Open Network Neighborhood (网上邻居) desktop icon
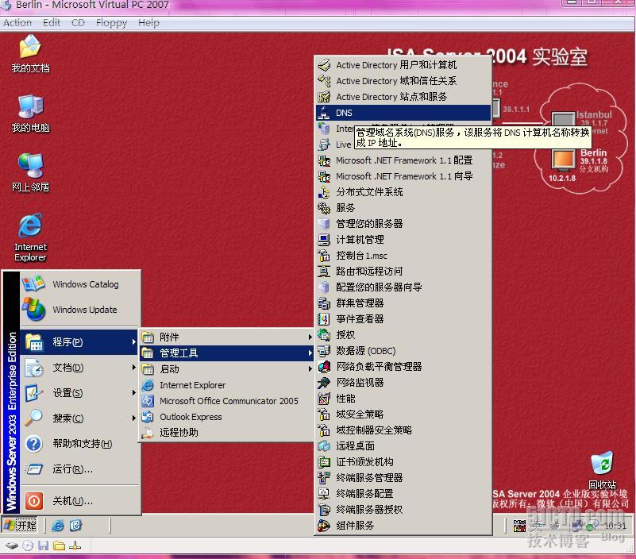Image resolution: width=636 pixels, height=559 pixels. point(30,173)
